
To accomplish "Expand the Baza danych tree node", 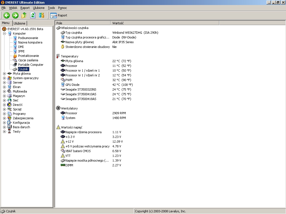I will coord(4,127).
